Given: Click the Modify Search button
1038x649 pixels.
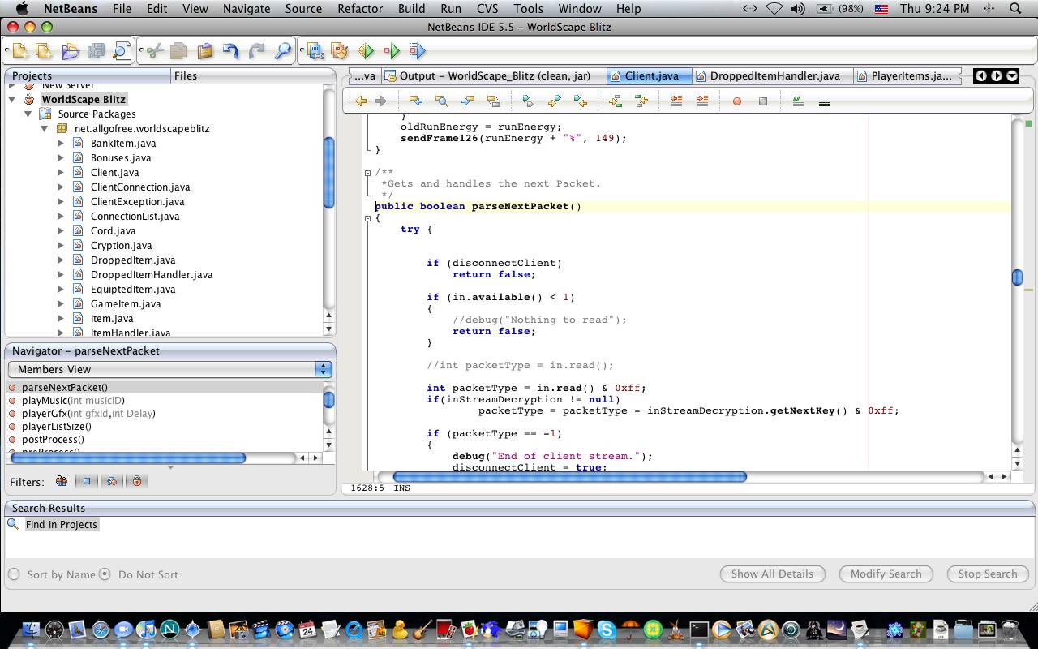Looking at the screenshot, I should point(886,574).
